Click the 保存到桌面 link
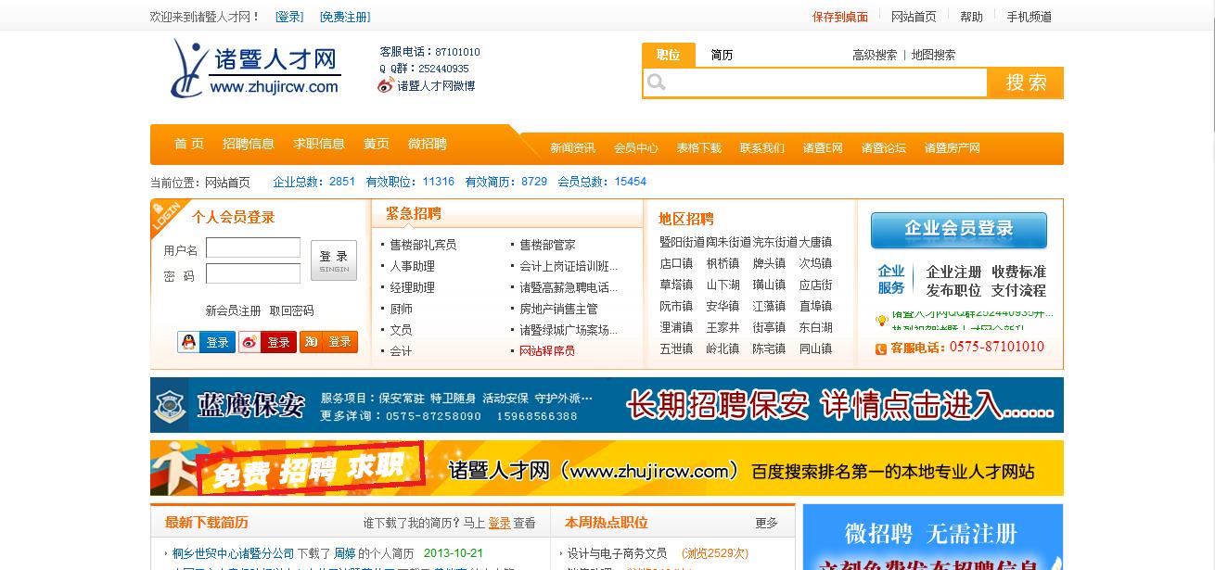The width and height of the screenshot is (1215, 570). 840,17
